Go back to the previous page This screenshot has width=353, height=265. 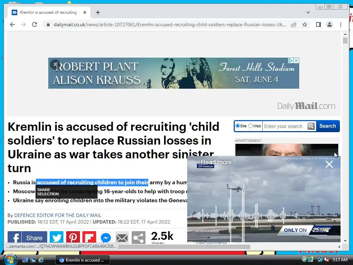(x=12, y=24)
